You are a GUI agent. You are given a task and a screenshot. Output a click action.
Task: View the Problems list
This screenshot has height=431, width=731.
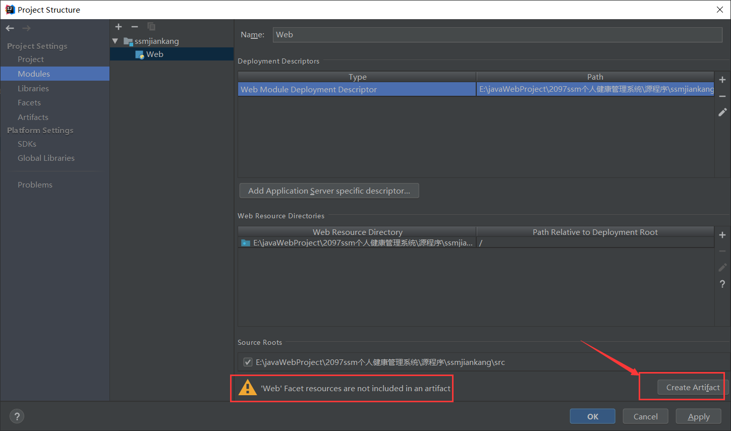pos(35,184)
